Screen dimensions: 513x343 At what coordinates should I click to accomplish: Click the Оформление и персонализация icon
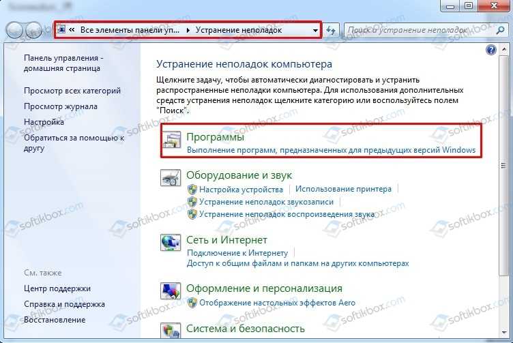coord(170,290)
